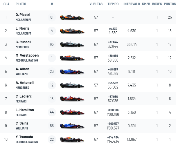This screenshot has width=176, height=146.
Task: Click the BOXES column header
Action: click(157, 4)
